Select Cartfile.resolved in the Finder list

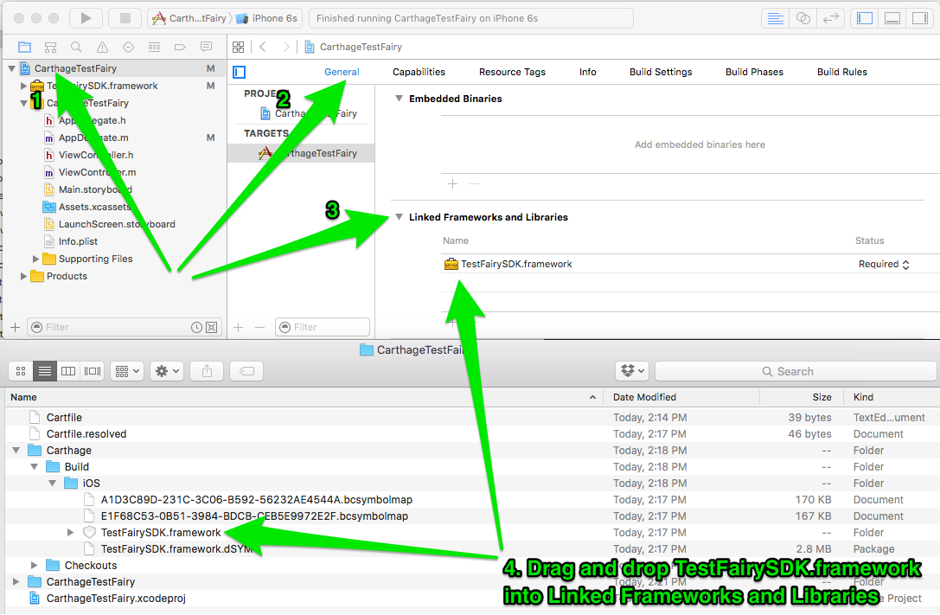point(86,434)
